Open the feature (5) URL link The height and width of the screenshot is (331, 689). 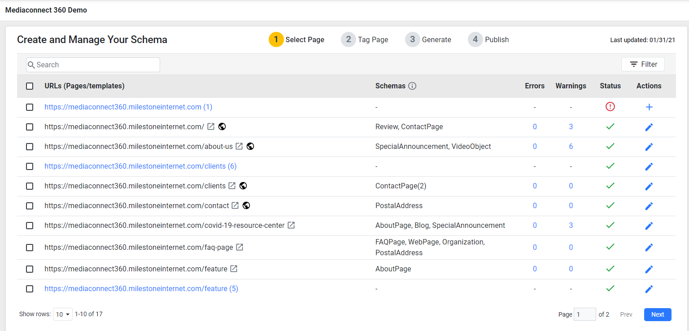click(x=141, y=288)
